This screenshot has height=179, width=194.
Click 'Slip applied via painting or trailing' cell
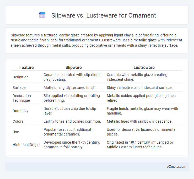click(x=73, y=98)
